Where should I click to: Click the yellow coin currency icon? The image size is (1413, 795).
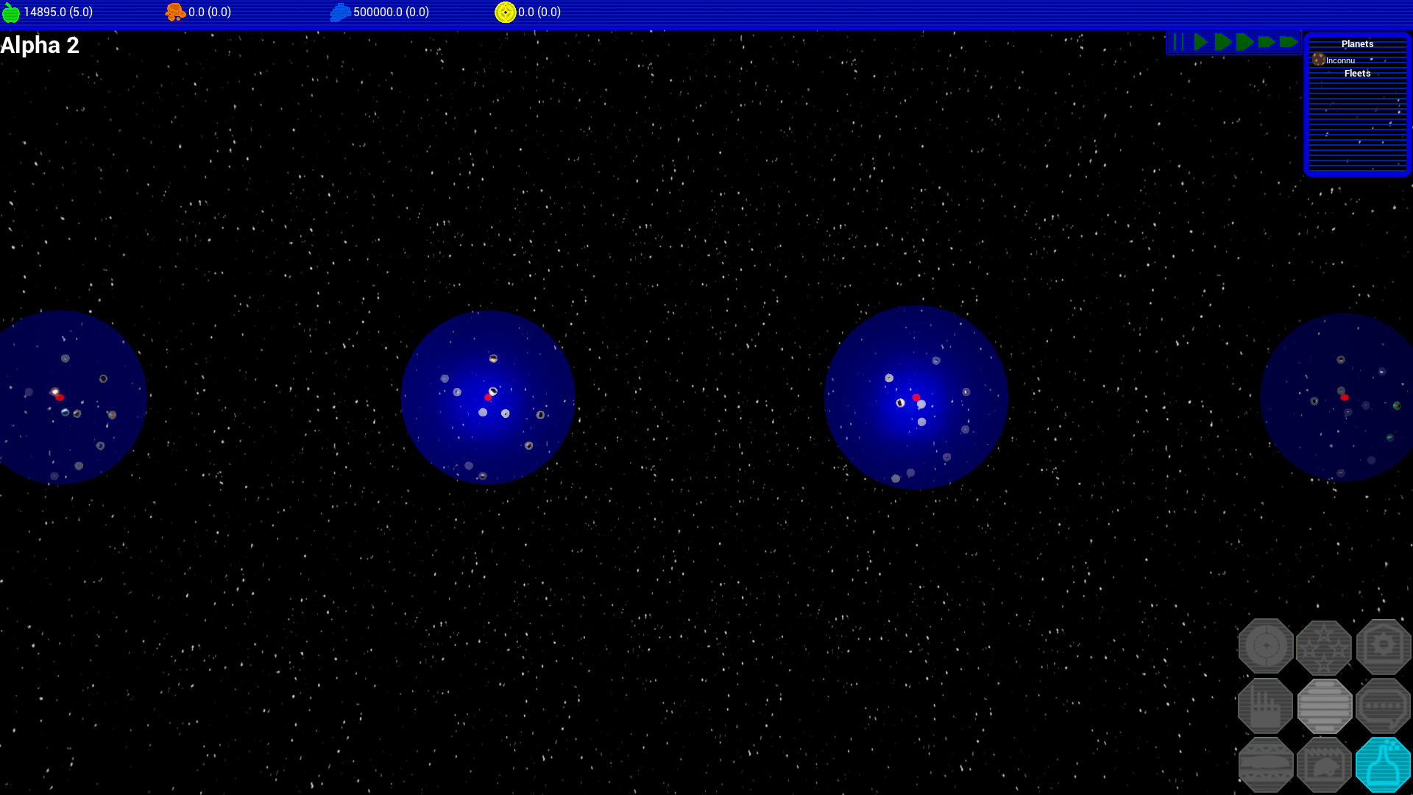(x=506, y=13)
